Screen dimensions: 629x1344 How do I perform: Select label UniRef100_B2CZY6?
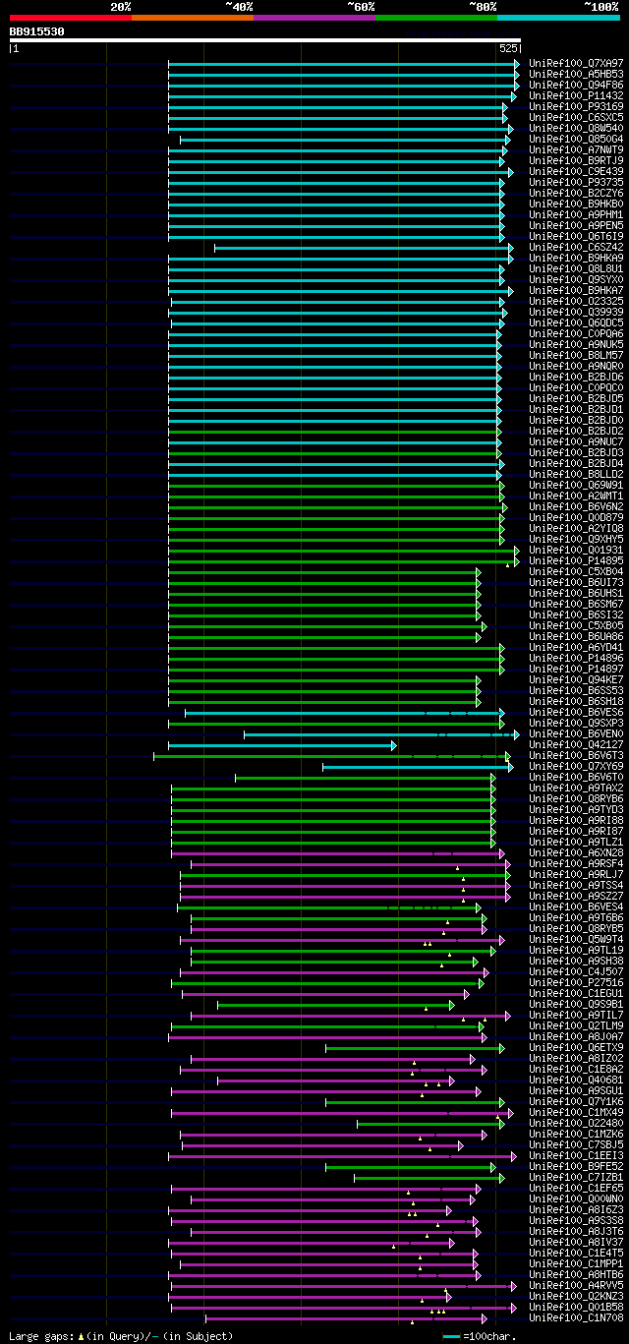[576, 193]
